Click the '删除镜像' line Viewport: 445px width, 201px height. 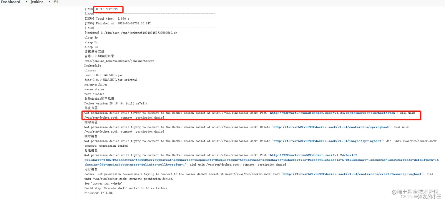point(91,136)
